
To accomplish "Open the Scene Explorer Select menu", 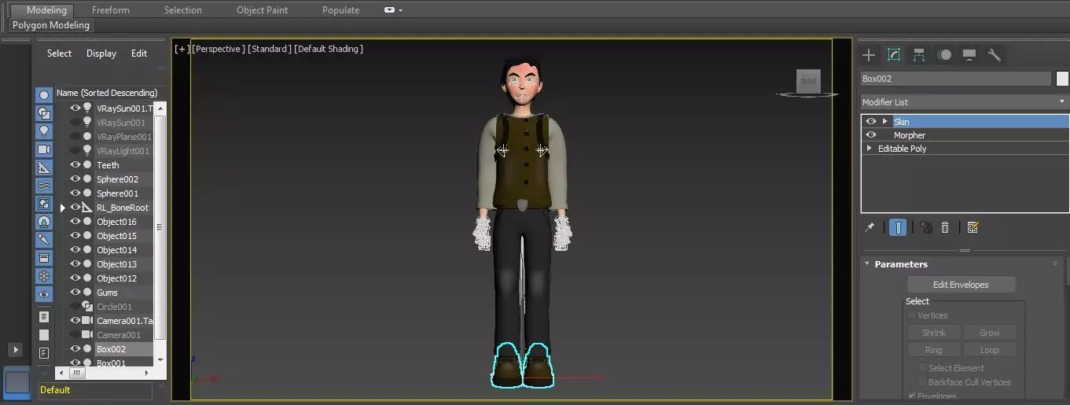I will coord(59,53).
